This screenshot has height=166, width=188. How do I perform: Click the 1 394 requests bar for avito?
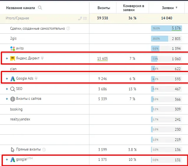(x=167, y=49)
